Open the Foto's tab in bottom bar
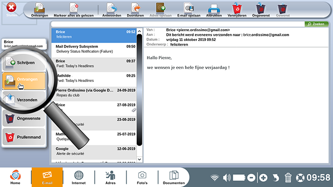The image size is (333, 187). 142,177
